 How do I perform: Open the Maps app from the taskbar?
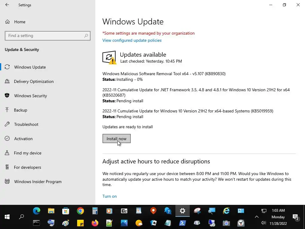coord(153,211)
